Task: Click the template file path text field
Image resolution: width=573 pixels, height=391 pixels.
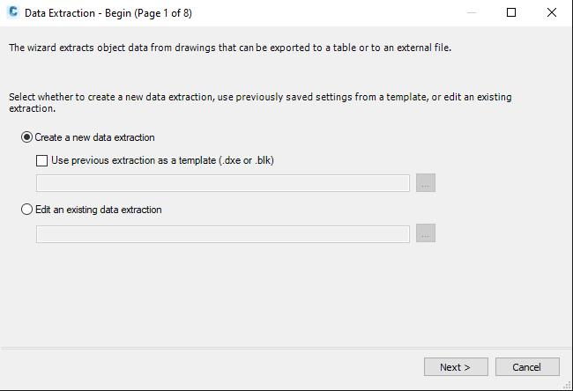Action: coord(222,183)
